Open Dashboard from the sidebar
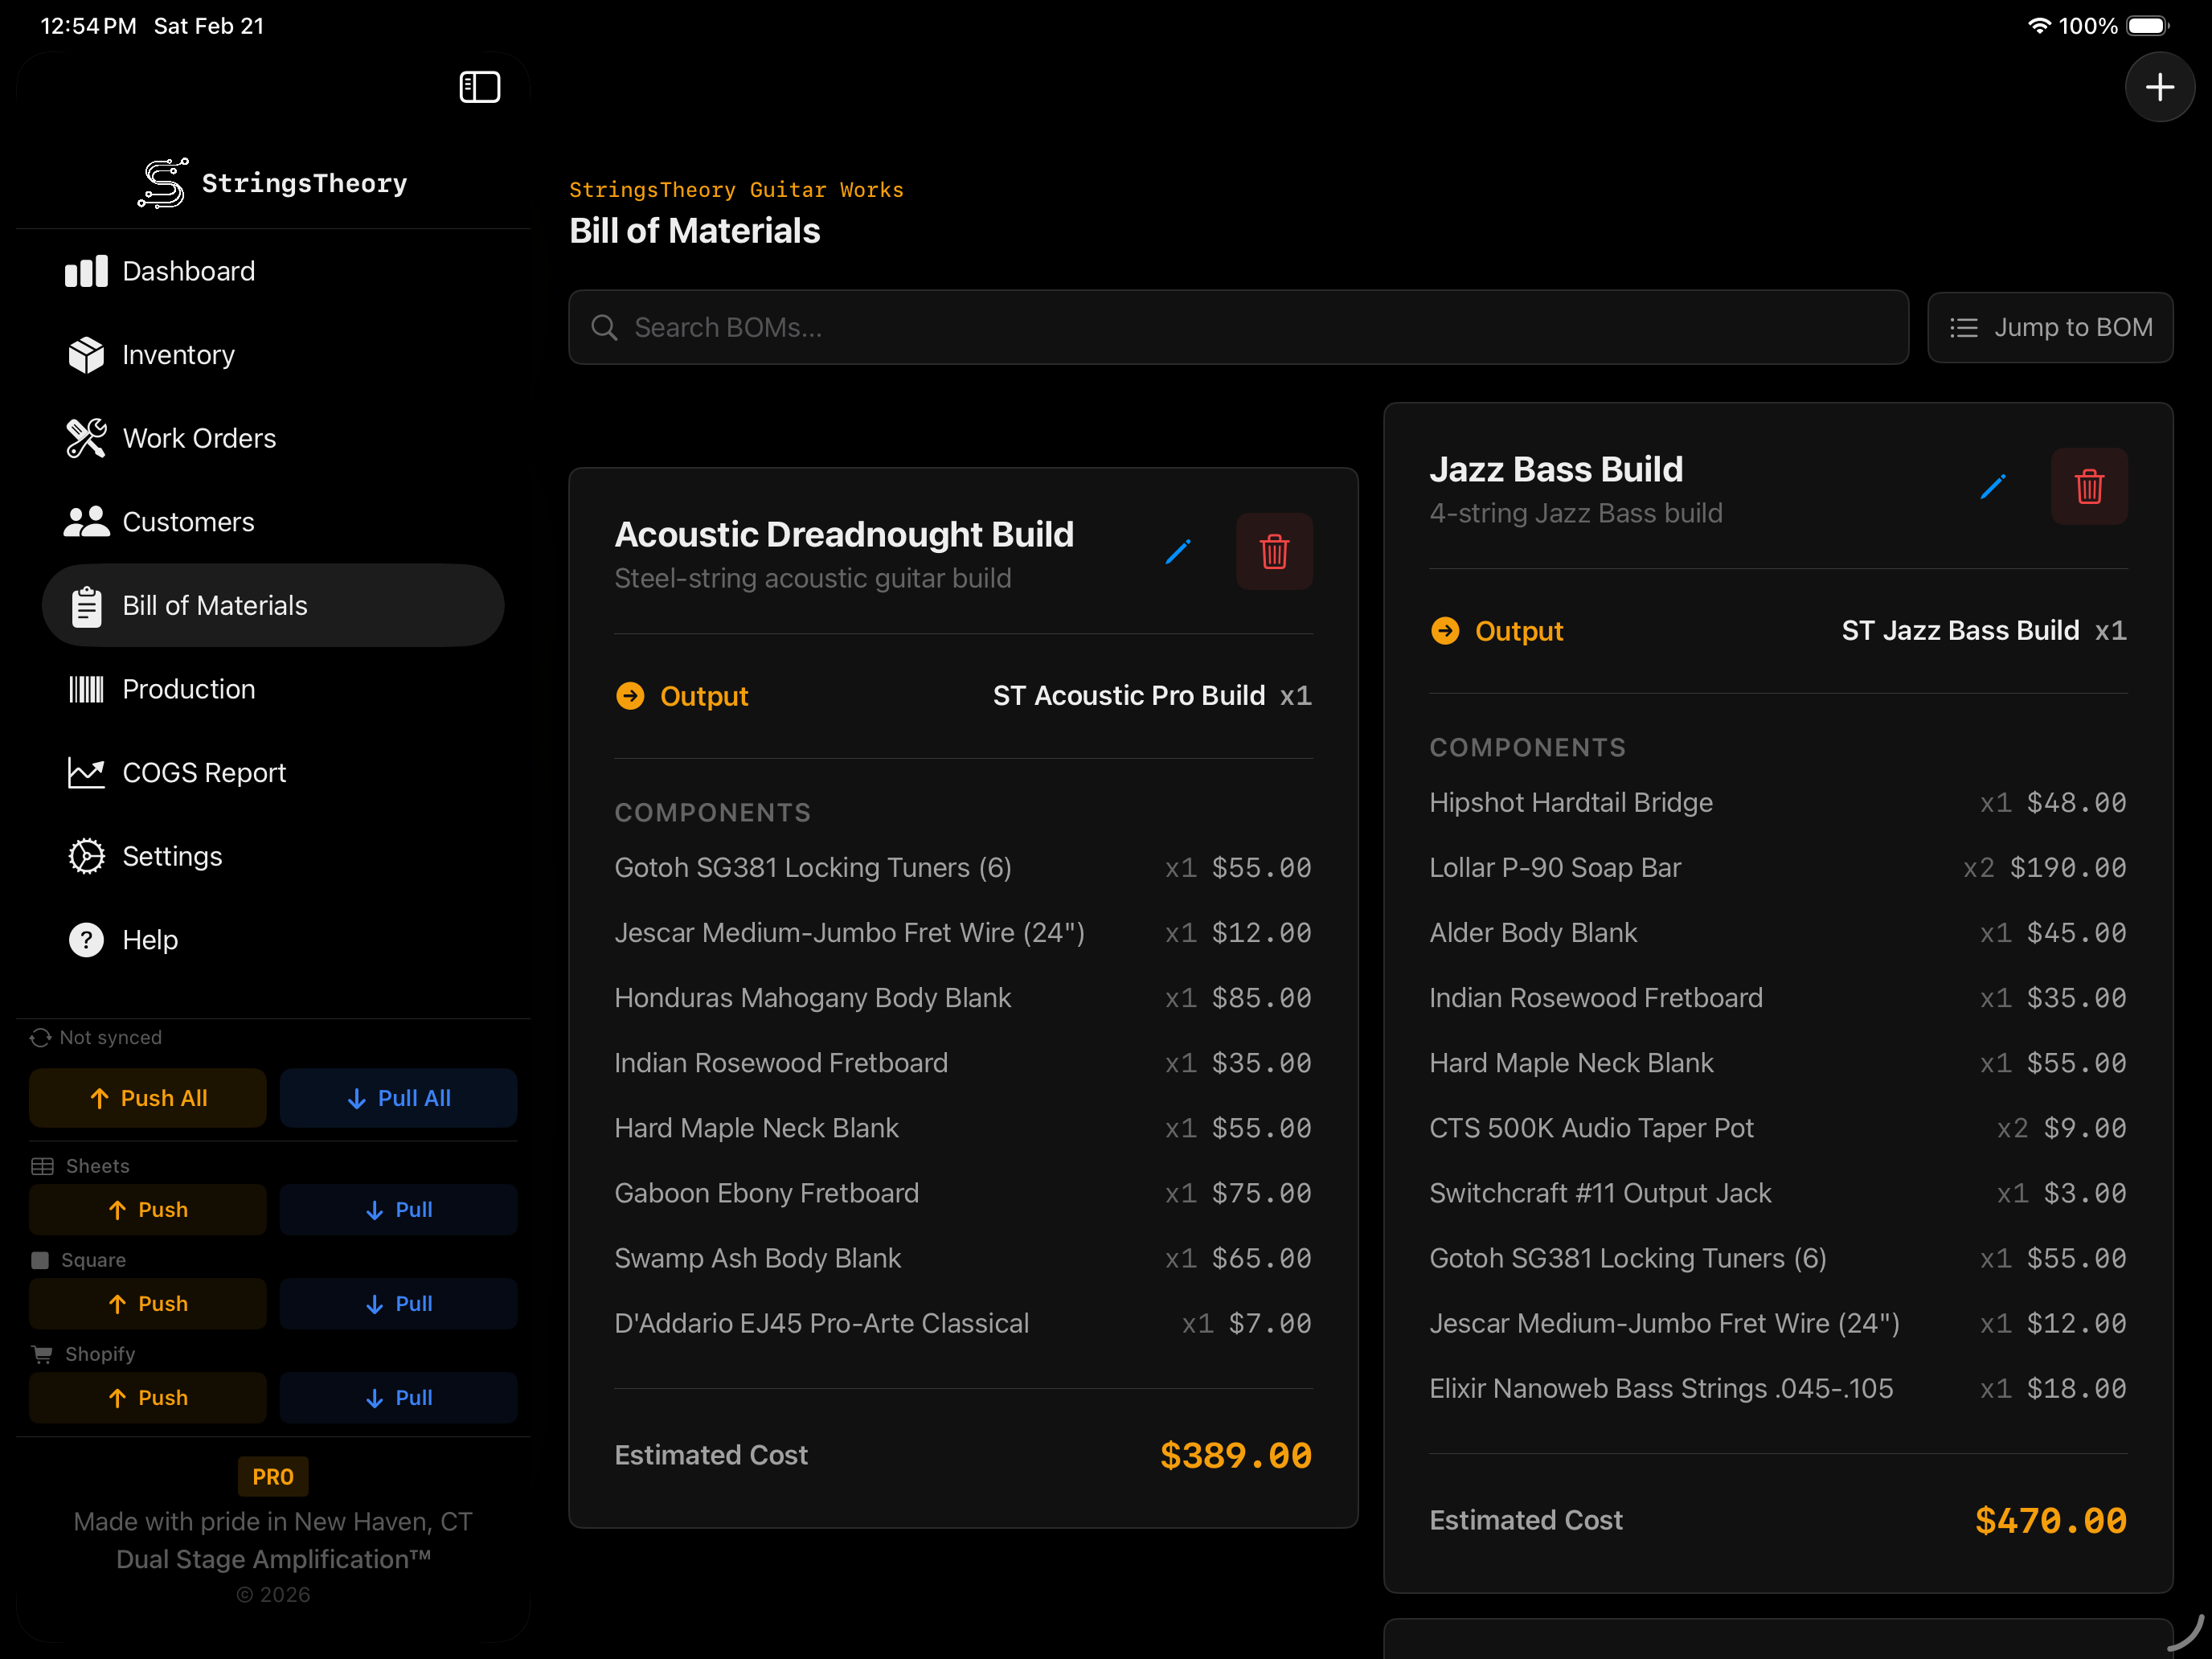Image resolution: width=2212 pixels, height=1659 pixels. pos(188,271)
